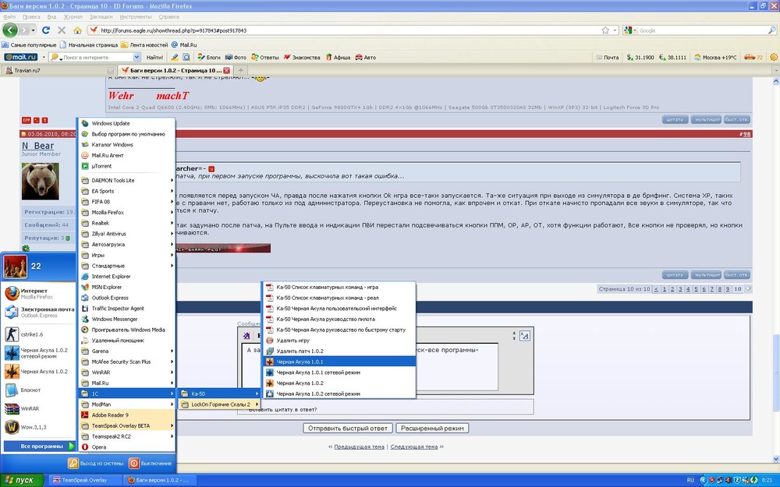Select Удалить игру entry

(339, 341)
